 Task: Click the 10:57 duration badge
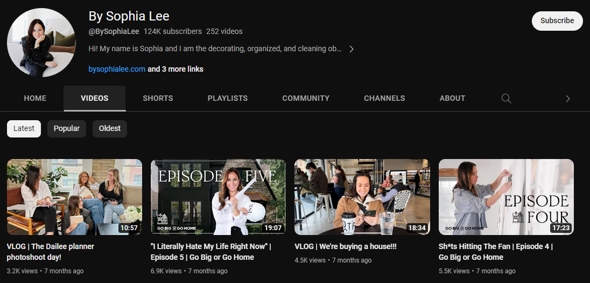click(x=129, y=227)
